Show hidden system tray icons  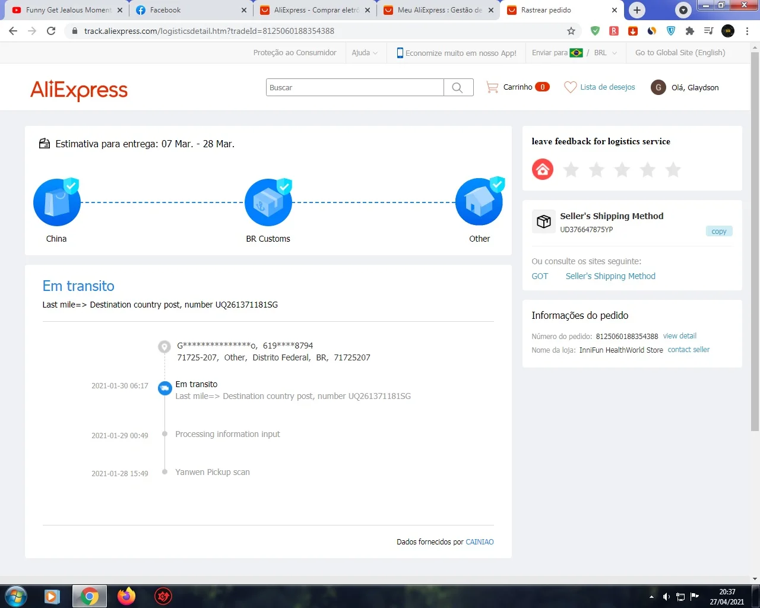pyautogui.click(x=652, y=597)
